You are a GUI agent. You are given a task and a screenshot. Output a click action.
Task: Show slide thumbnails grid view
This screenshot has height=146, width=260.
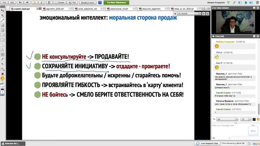208,14
